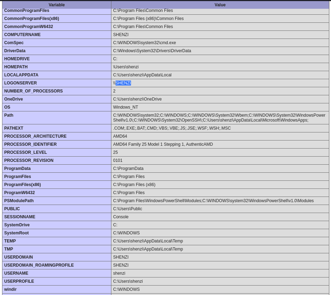Click the DriverData variable name

[15, 51]
